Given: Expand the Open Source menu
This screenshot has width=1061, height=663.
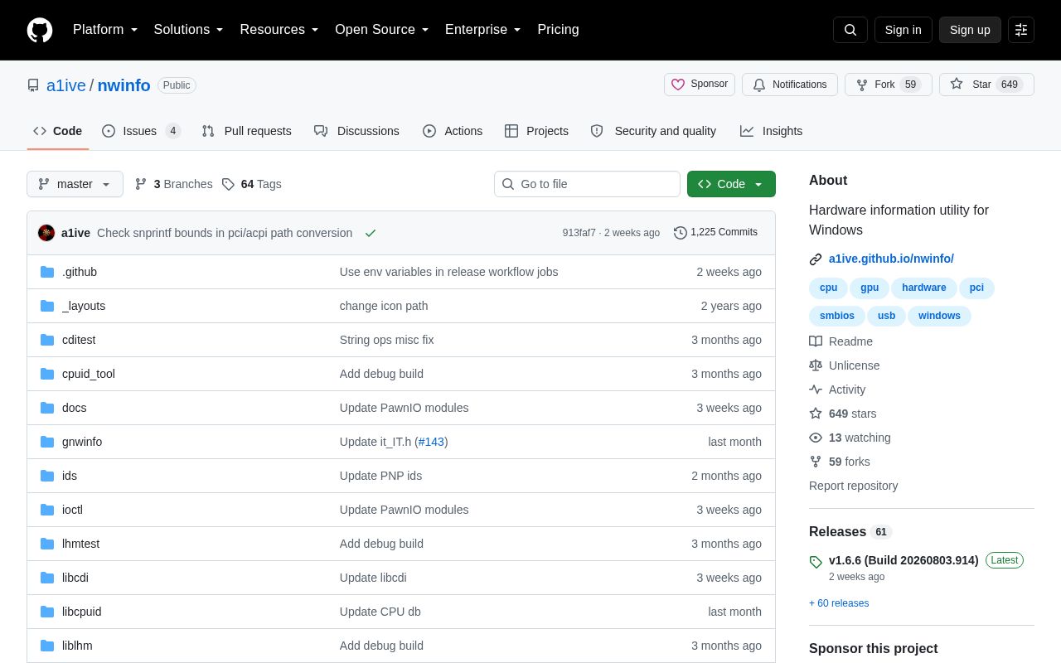Looking at the screenshot, I should [x=382, y=30].
